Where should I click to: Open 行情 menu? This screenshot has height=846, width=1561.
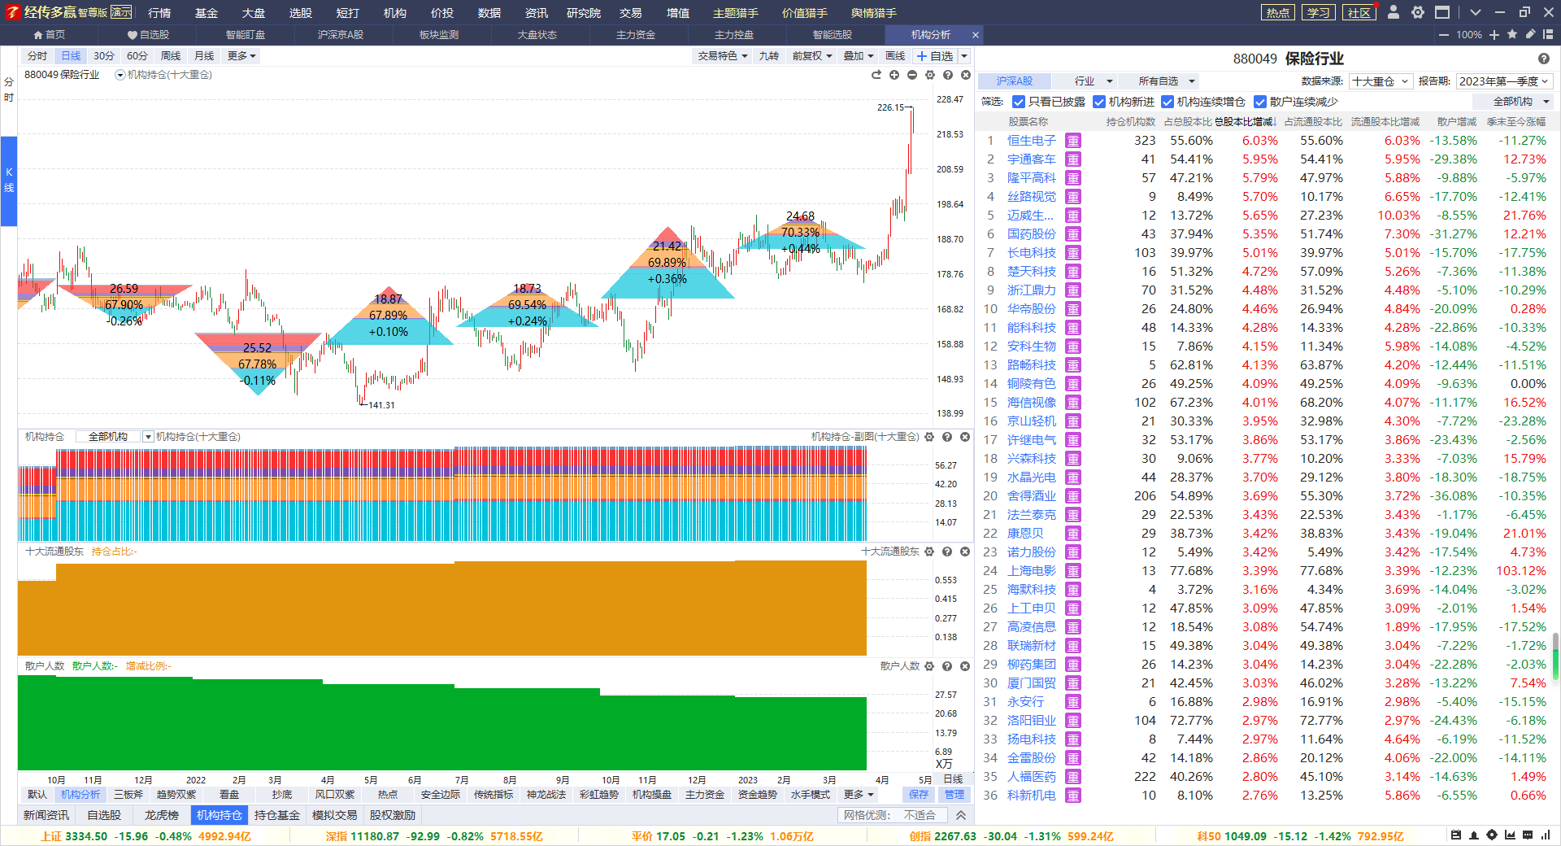click(x=159, y=13)
